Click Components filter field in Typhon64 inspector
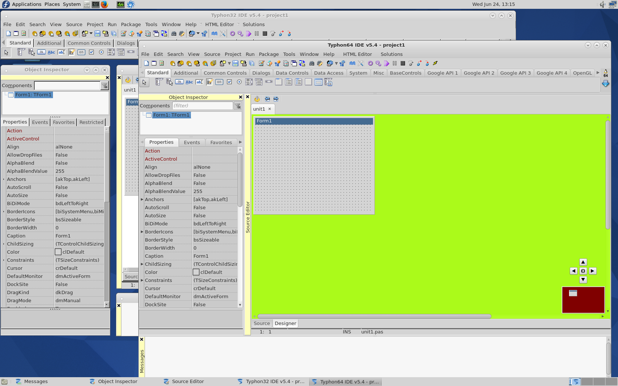 tap(203, 106)
